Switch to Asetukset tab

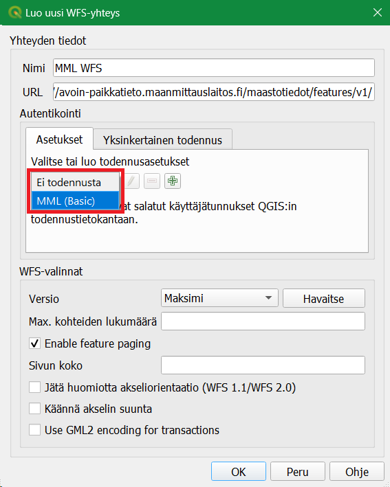(59, 139)
